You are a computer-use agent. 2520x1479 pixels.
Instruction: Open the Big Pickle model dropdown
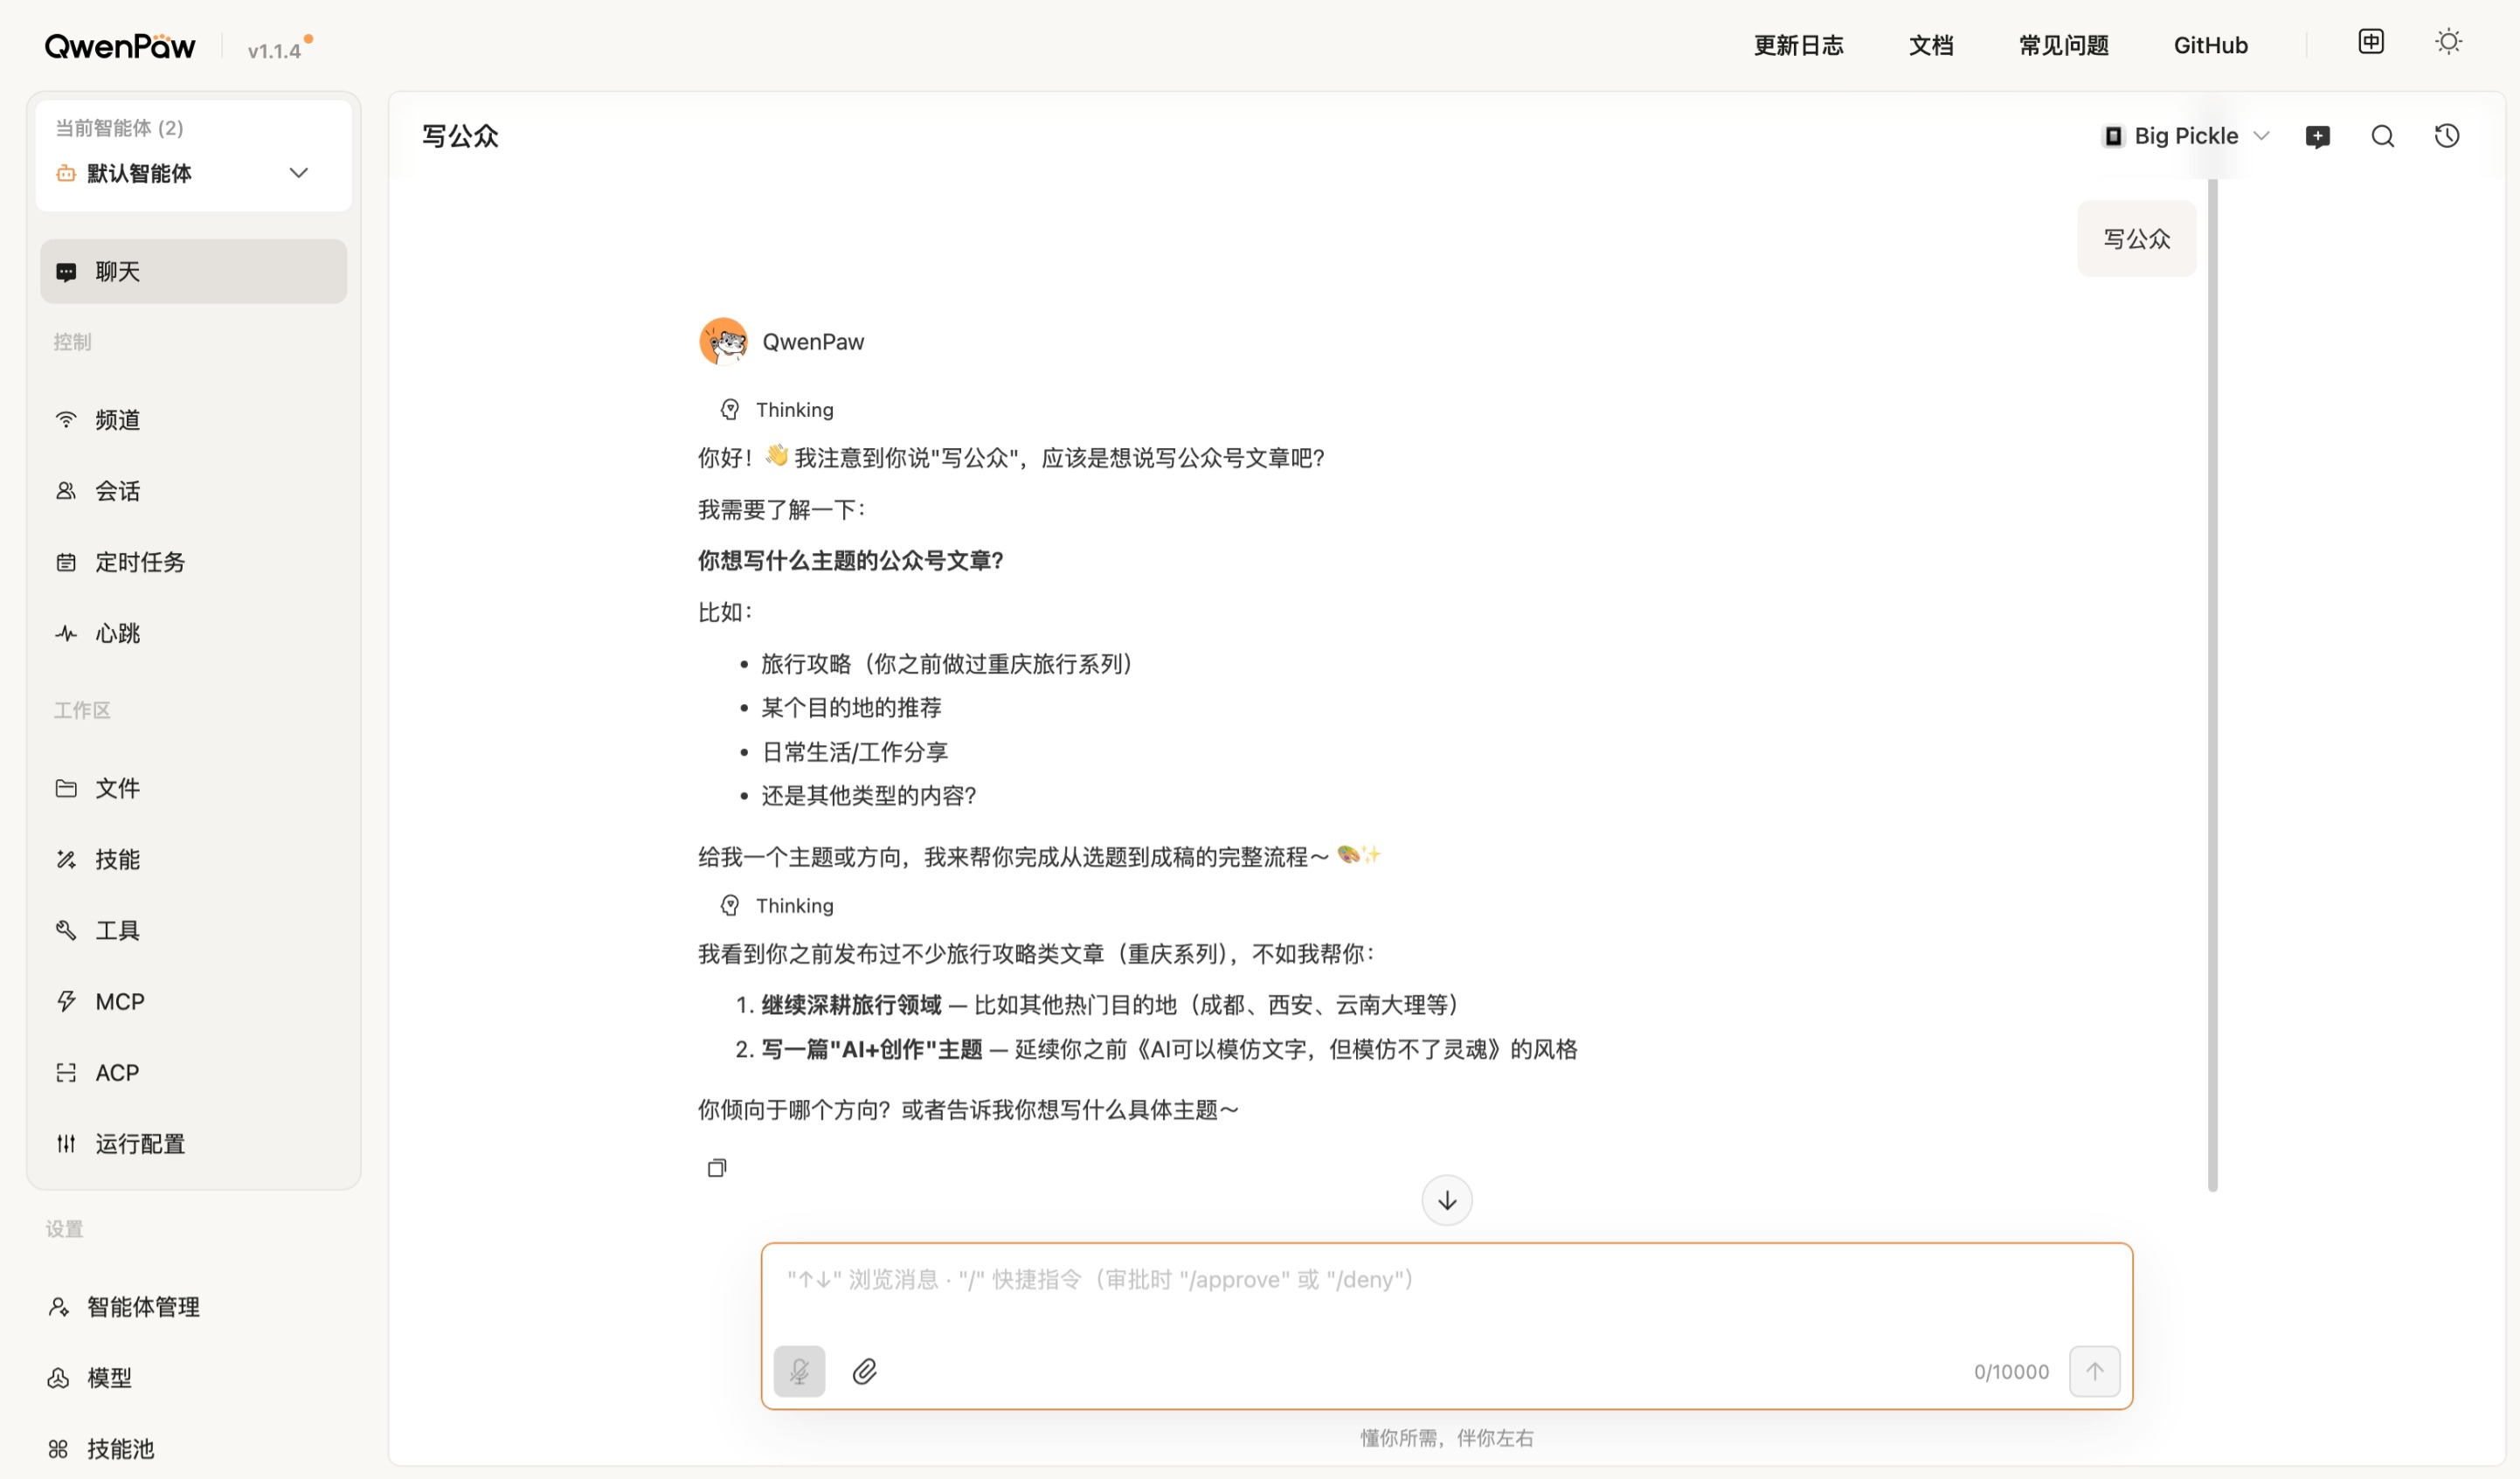[x=2186, y=136]
